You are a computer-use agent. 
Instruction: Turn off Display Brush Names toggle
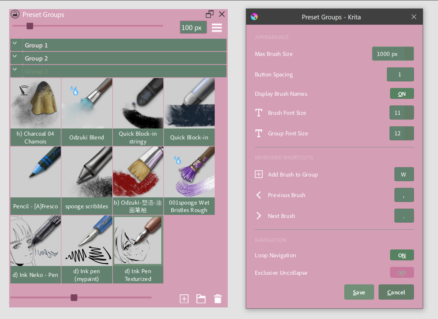click(402, 94)
